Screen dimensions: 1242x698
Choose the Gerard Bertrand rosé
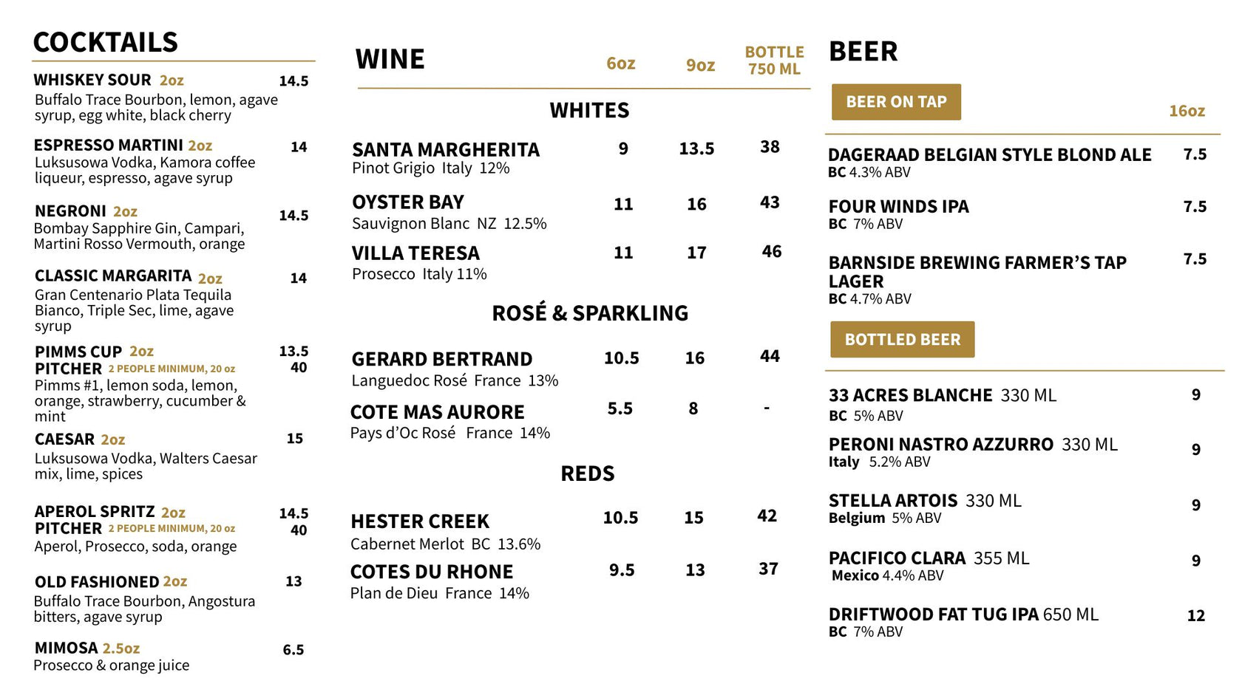pos(442,359)
